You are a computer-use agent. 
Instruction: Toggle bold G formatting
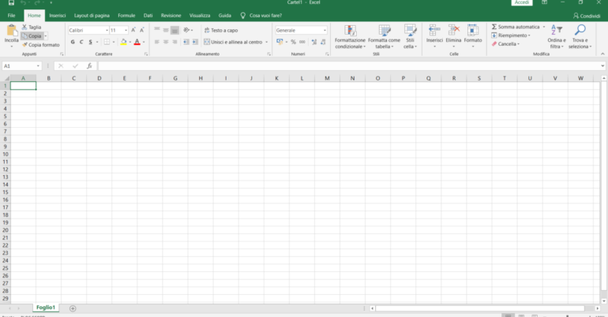[x=71, y=42]
